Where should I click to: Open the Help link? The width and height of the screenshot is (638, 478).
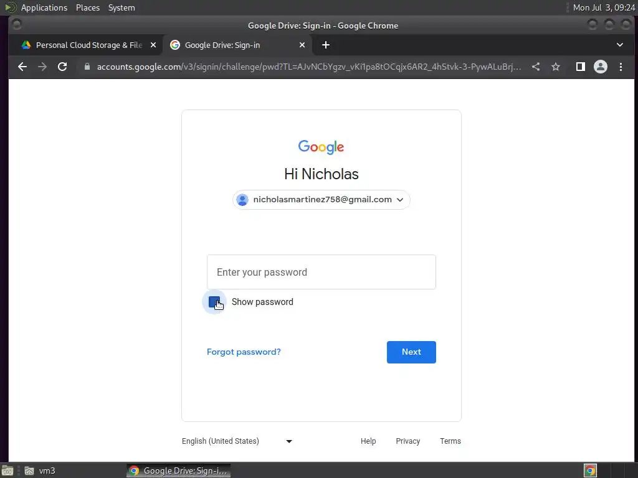[368, 441]
